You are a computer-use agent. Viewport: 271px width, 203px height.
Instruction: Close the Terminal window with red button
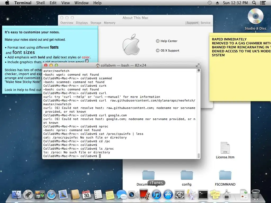46,65
